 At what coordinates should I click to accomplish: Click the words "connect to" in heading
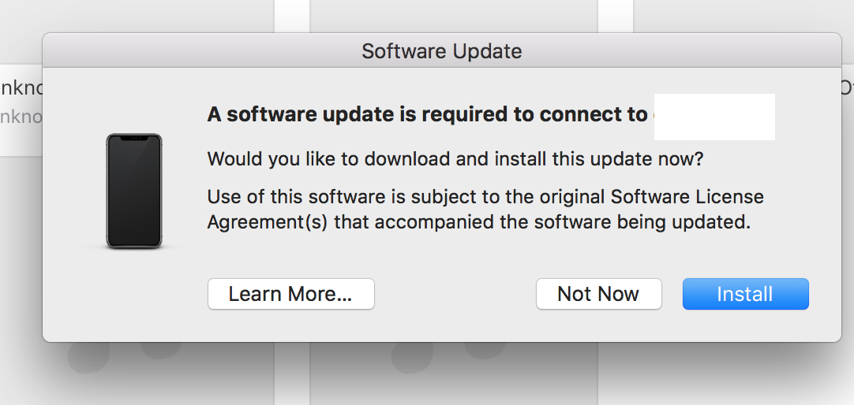593,115
